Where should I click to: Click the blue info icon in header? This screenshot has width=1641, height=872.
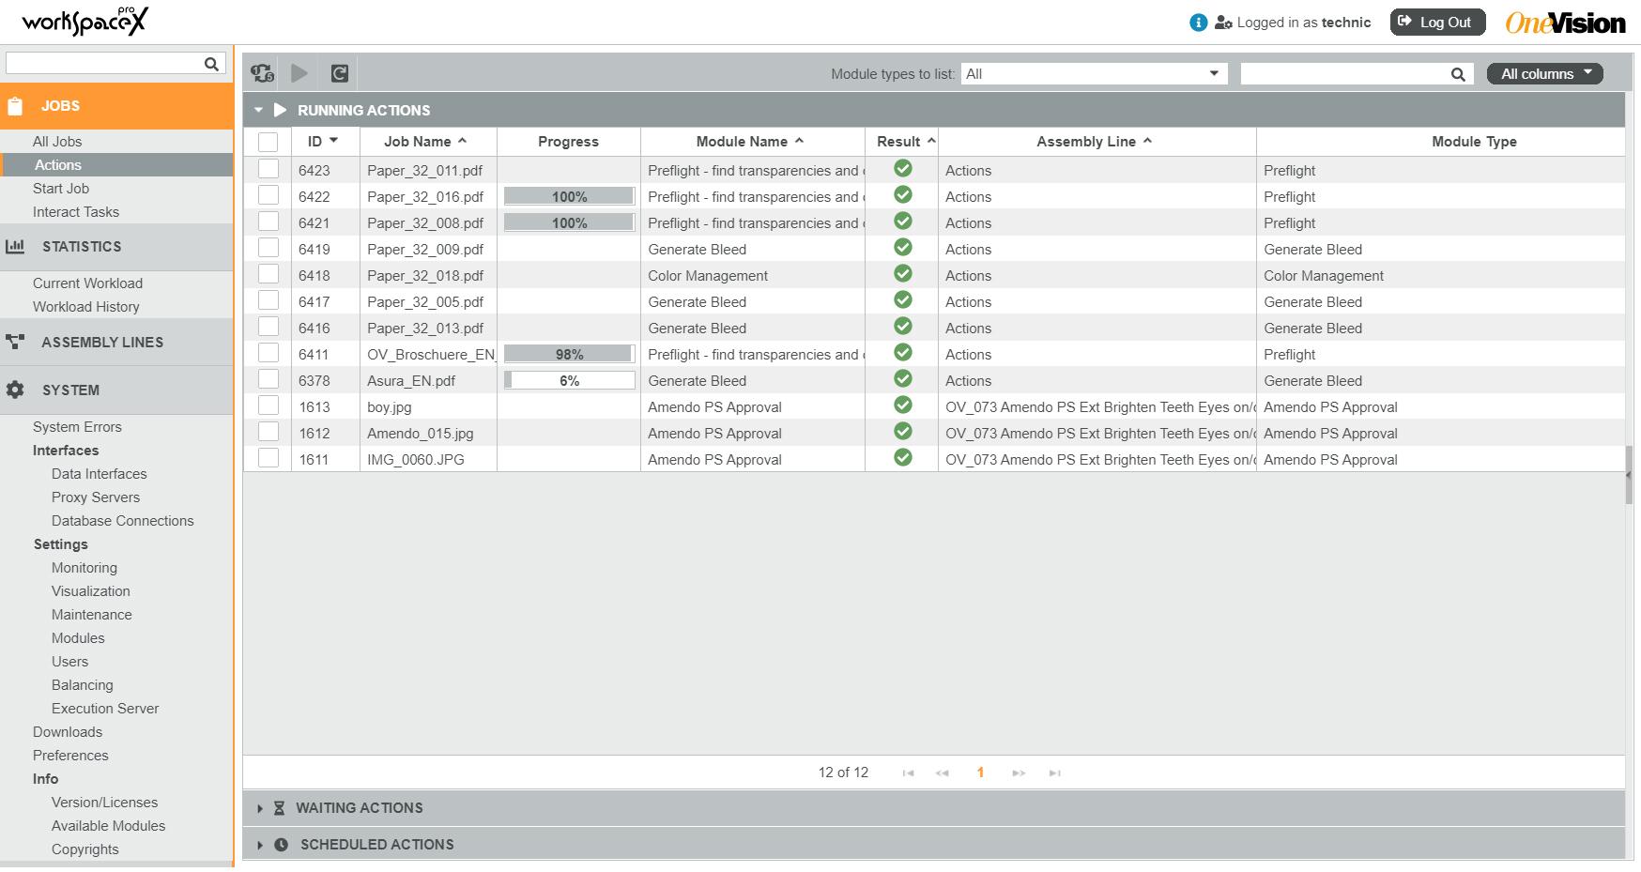click(x=1198, y=23)
